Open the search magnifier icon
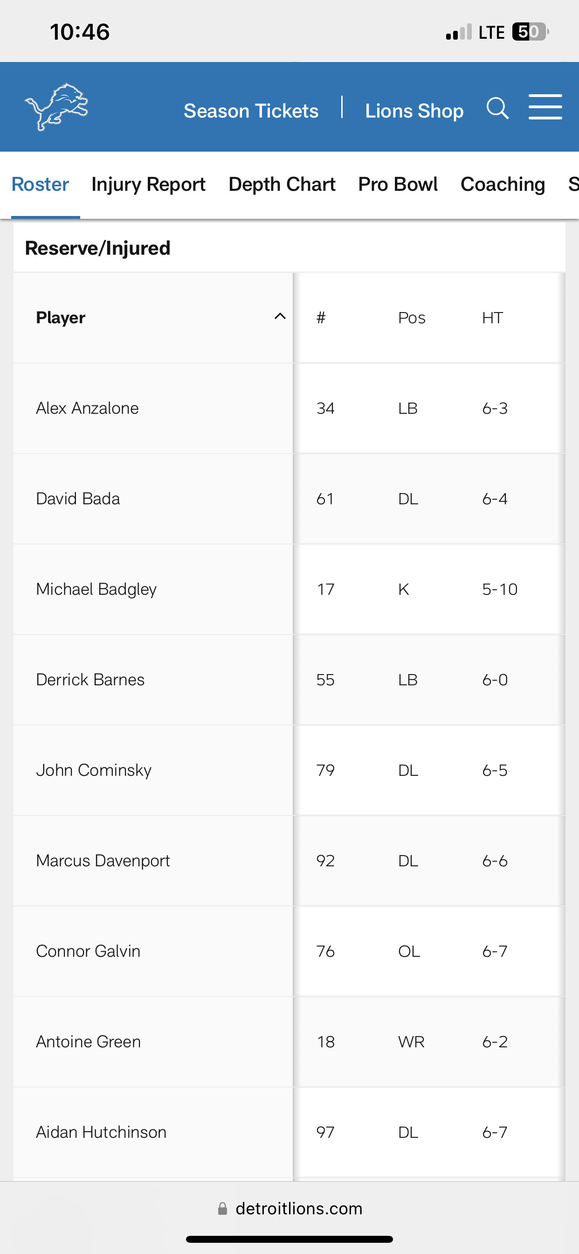The image size is (579, 1254). [x=497, y=108]
